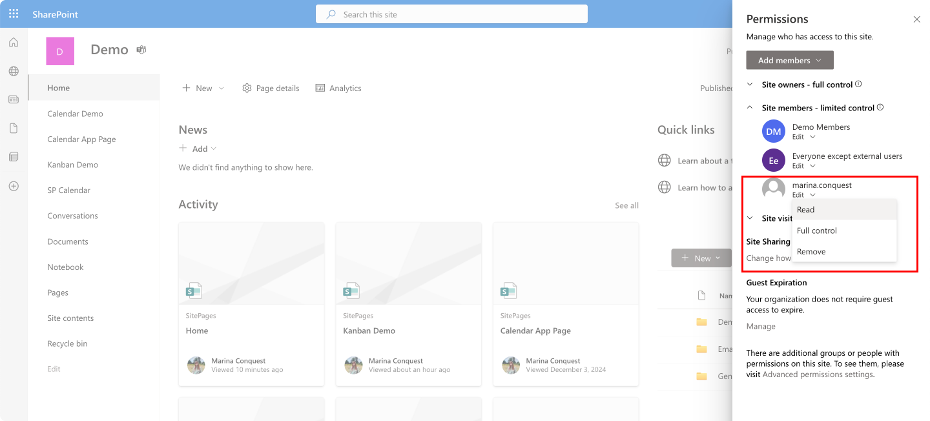Choose Remove in the permission menu

(844, 252)
